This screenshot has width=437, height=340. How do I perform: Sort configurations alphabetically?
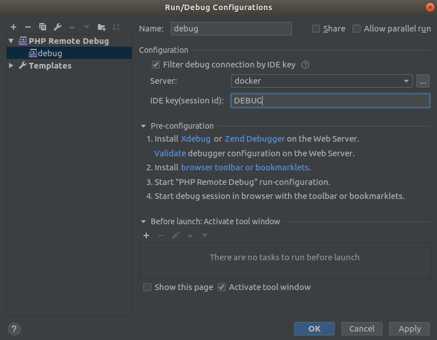tap(116, 27)
